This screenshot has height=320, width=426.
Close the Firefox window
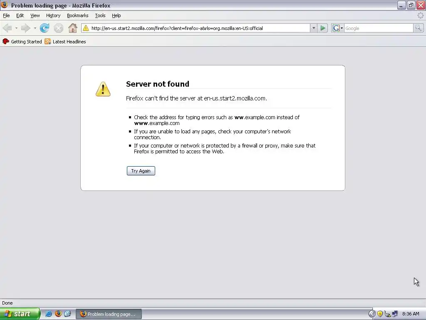pos(421,5)
